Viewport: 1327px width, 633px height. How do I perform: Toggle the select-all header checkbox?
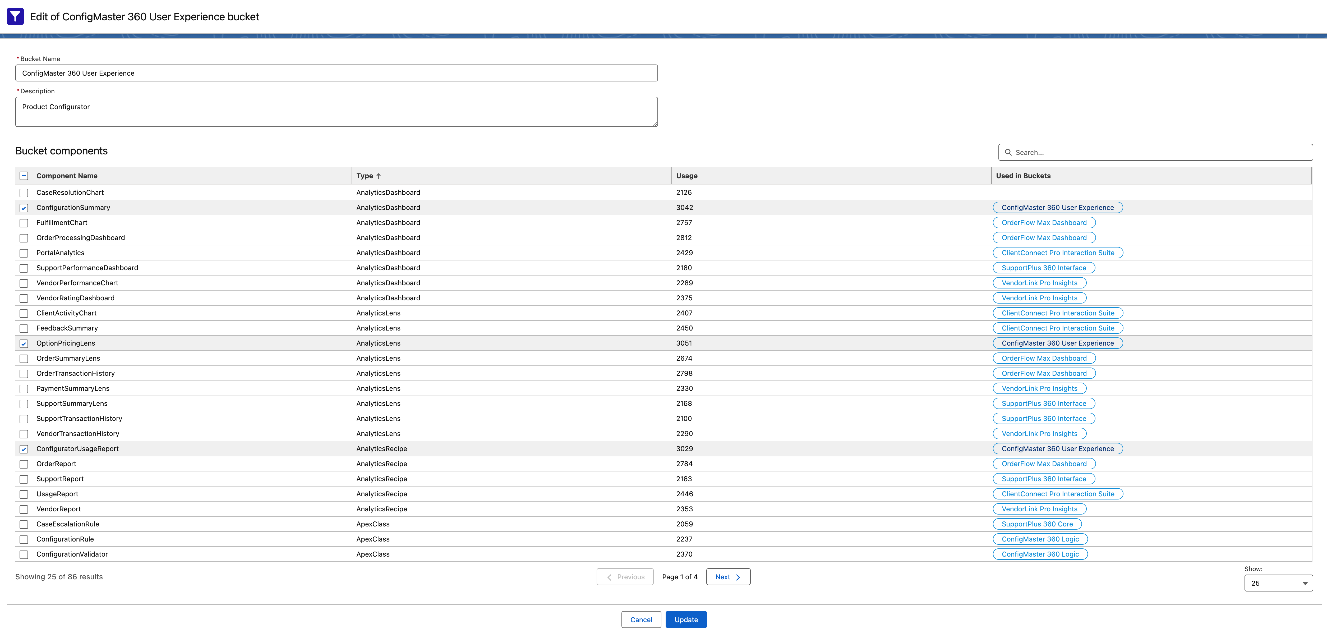point(24,176)
